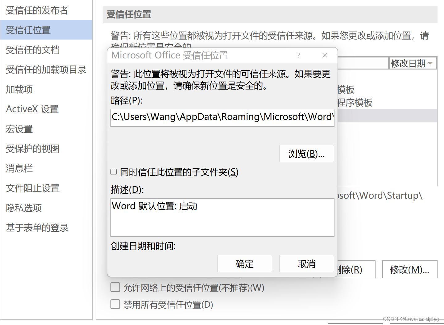Click the 路径 path input field
This screenshot has height=325, width=444.
point(222,117)
